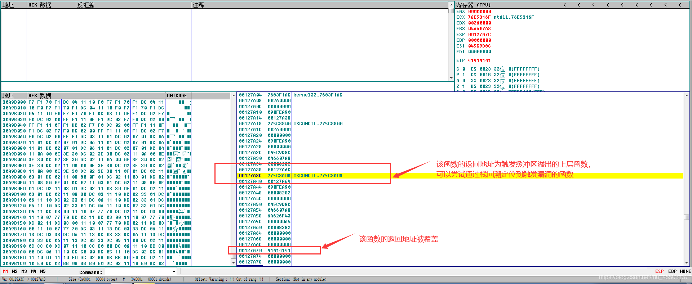
Task: Select stack value 41414141 at 00127A70
Action: pyautogui.click(x=279, y=251)
